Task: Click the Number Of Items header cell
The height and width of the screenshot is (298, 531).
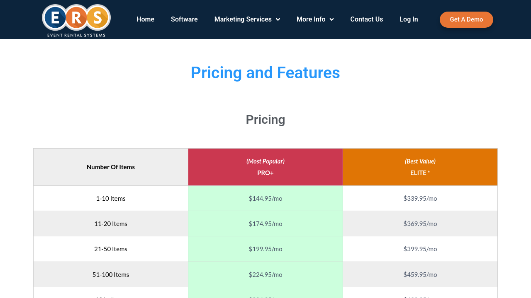Action: click(111, 167)
